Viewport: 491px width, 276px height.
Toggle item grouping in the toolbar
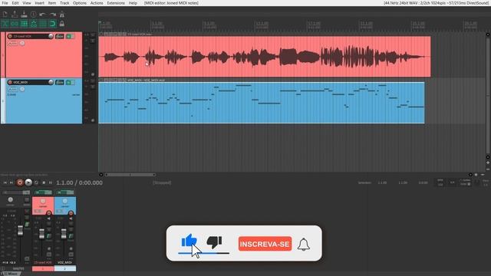point(15,24)
